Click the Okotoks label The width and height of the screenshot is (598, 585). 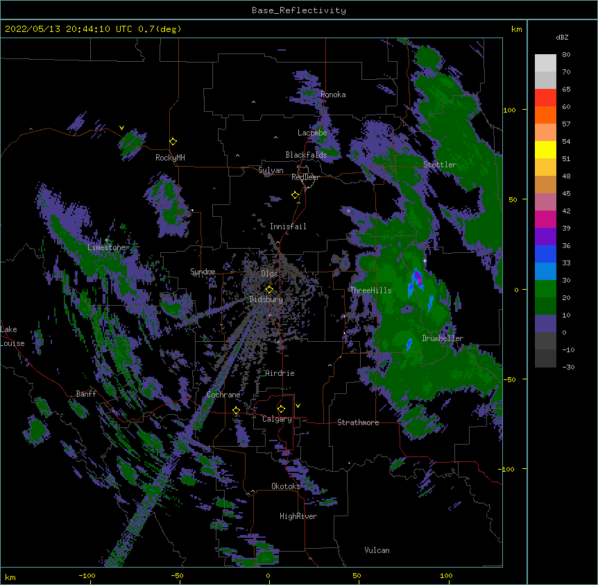pos(286,486)
